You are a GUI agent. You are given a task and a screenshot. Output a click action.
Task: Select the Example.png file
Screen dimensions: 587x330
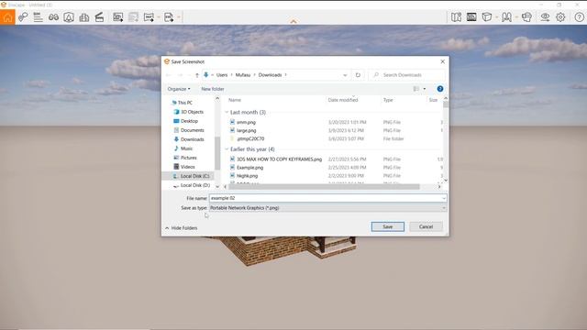tap(247, 168)
